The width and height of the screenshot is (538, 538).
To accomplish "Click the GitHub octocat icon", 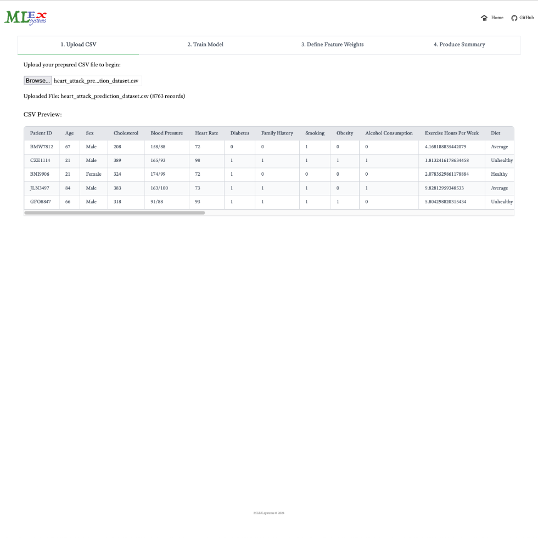I will click(514, 18).
